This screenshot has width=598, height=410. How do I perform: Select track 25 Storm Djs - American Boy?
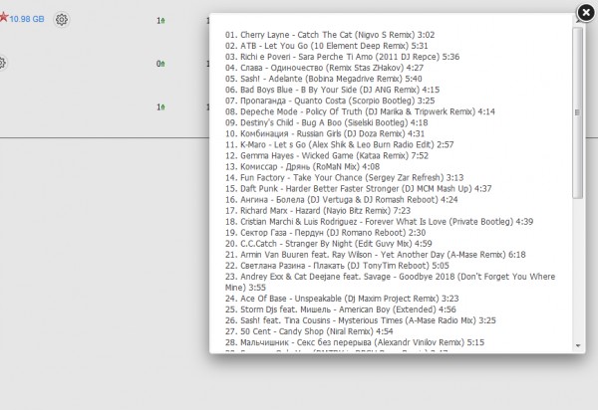tap(341, 309)
